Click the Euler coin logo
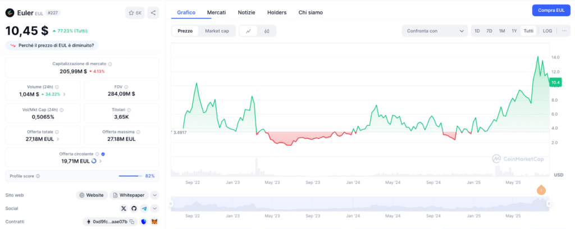575x229 pixels. click(10, 13)
